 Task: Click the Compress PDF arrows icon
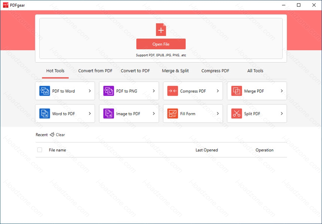173,91
